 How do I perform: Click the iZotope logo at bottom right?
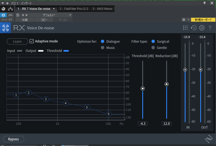pyautogui.click(x=209, y=139)
